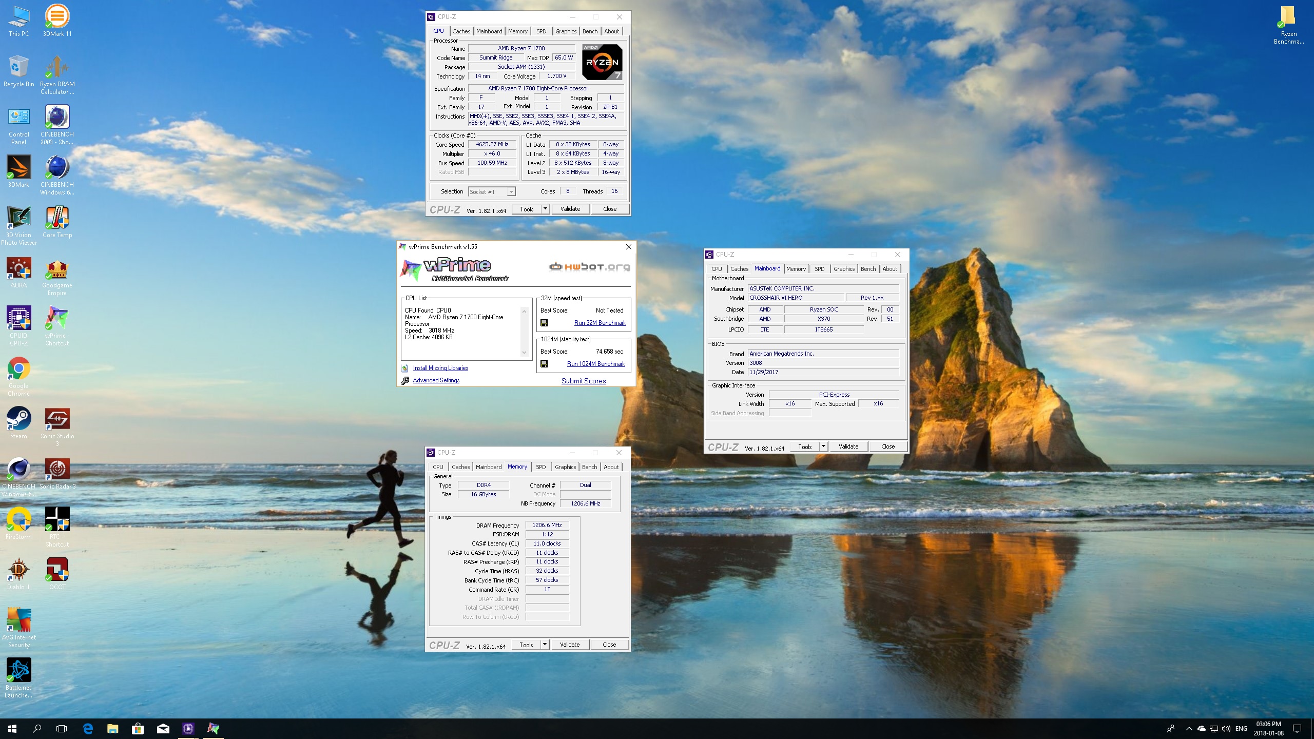1314x739 pixels.
Task: Click the wPrime CPU List scrollbar
Action: (524, 332)
